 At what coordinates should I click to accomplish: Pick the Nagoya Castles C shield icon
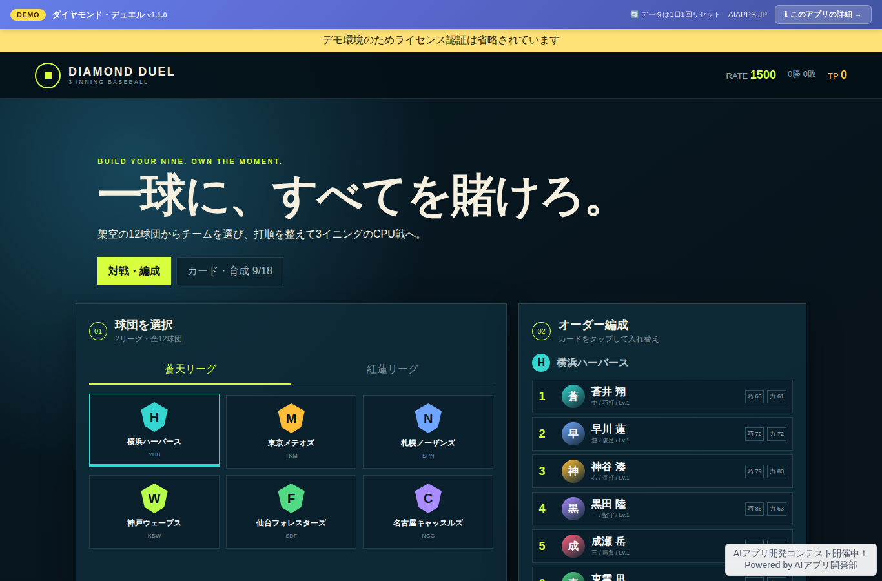coord(428,498)
